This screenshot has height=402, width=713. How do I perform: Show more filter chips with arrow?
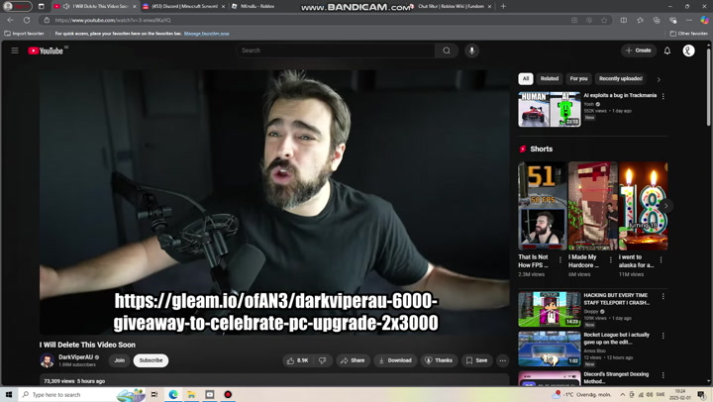[659, 79]
